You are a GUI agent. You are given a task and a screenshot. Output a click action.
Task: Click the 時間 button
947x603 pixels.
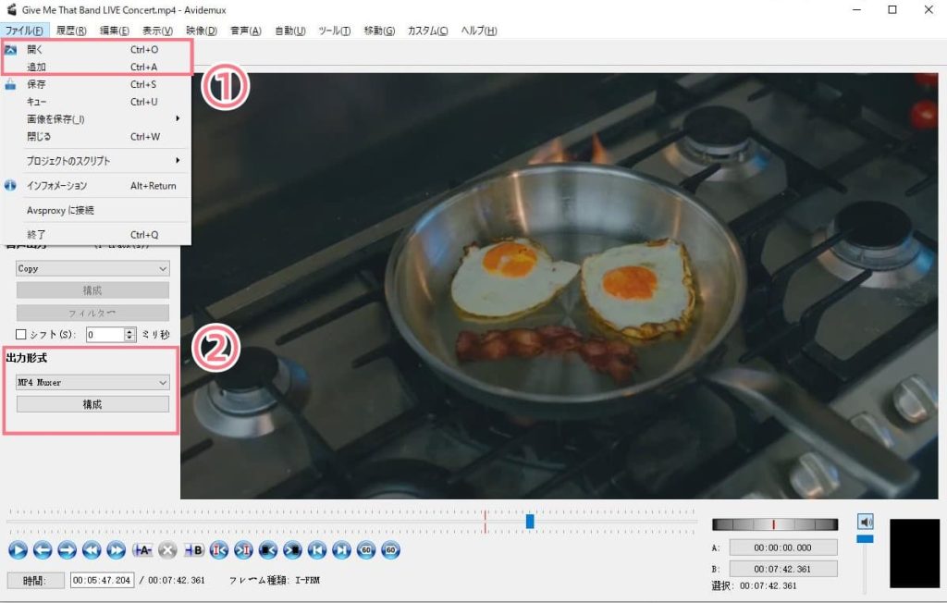pyautogui.click(x=36, y=581)
